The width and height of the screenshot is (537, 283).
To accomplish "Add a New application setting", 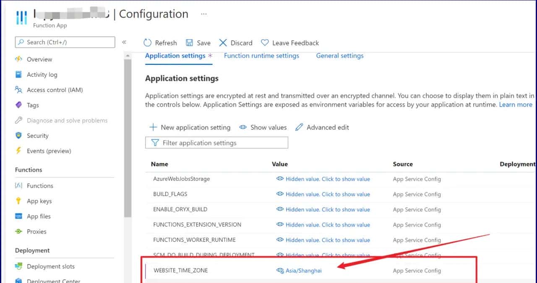I will click(x=190, y=127).
